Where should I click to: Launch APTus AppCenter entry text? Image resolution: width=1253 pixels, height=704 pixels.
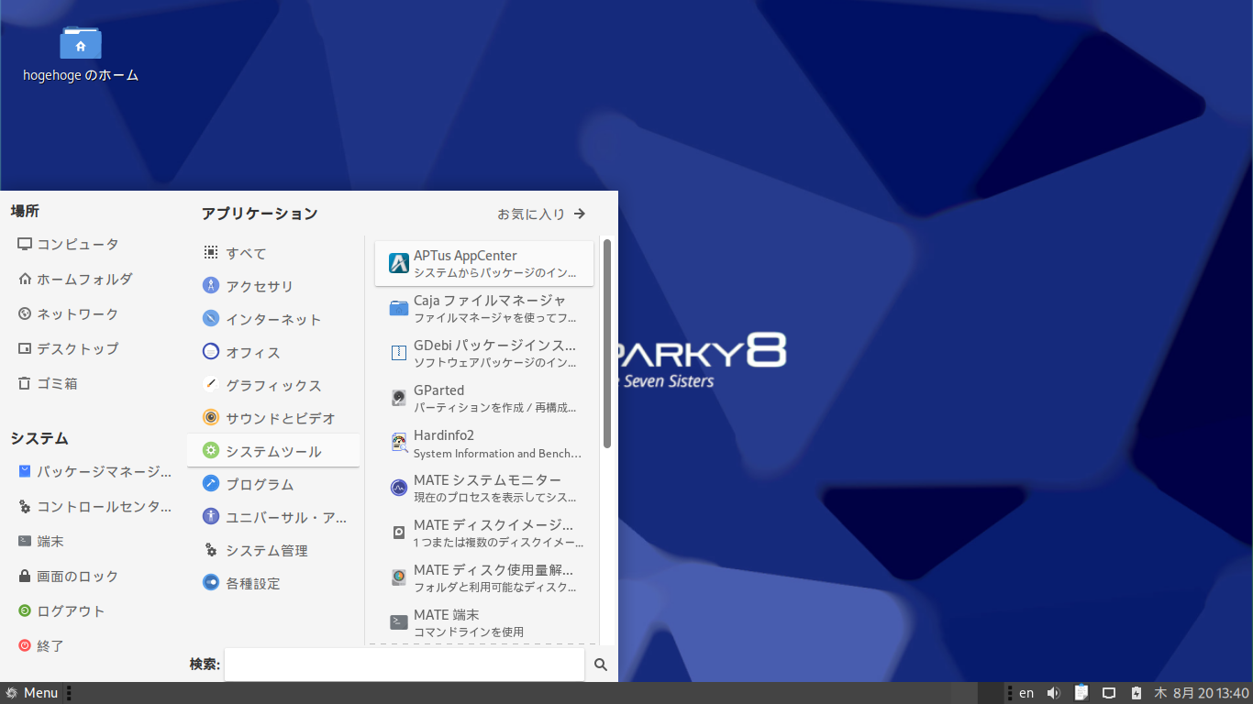pos(465,256)
